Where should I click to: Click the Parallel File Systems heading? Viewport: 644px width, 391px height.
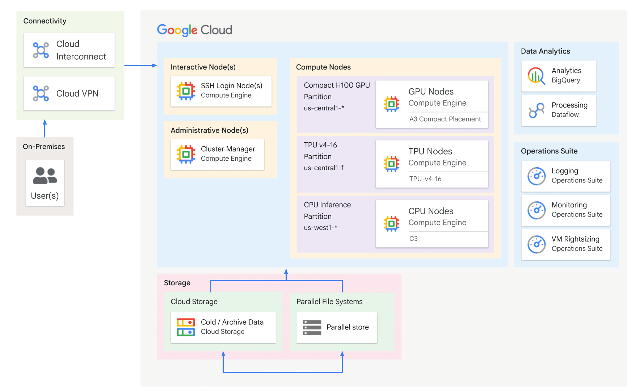click(x=329, y=302)
